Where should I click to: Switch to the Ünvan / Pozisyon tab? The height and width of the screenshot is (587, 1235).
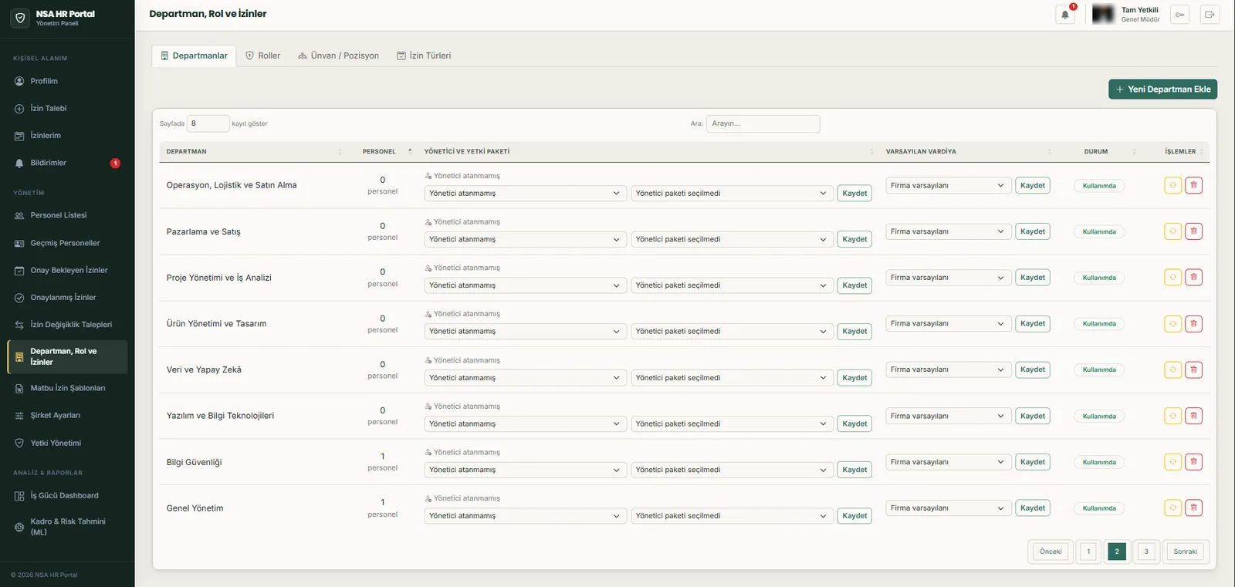click(338, 56)
